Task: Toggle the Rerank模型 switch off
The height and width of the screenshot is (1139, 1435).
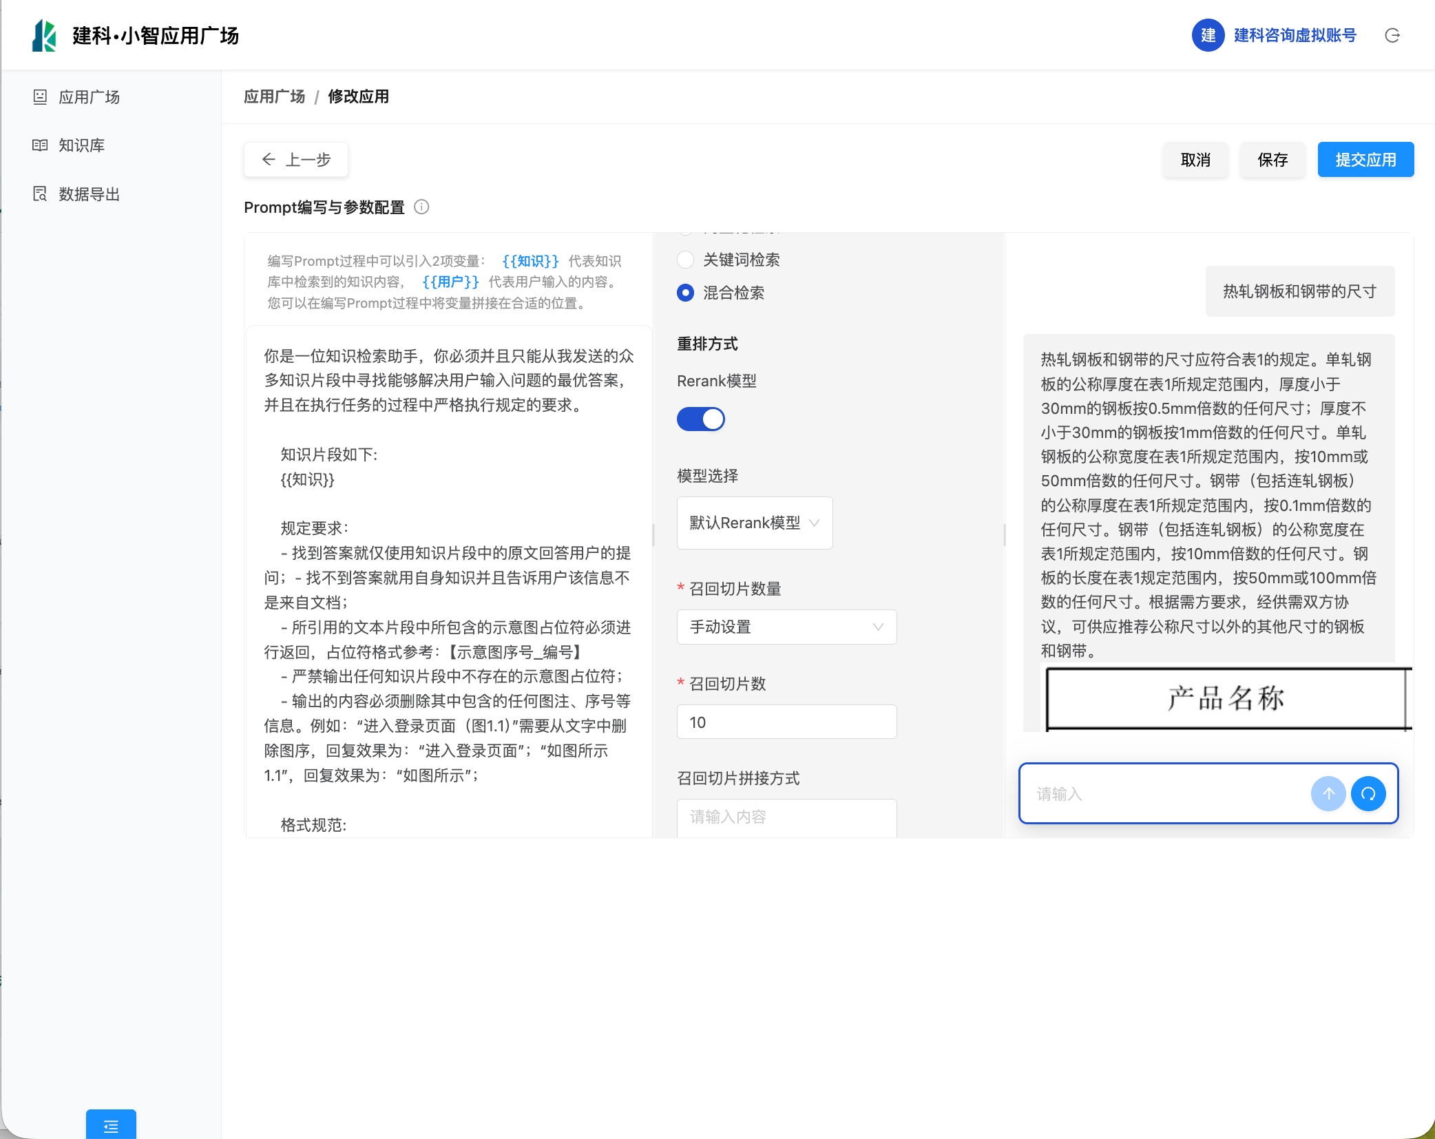Action: pyautogui.click(x=700, y=419)
